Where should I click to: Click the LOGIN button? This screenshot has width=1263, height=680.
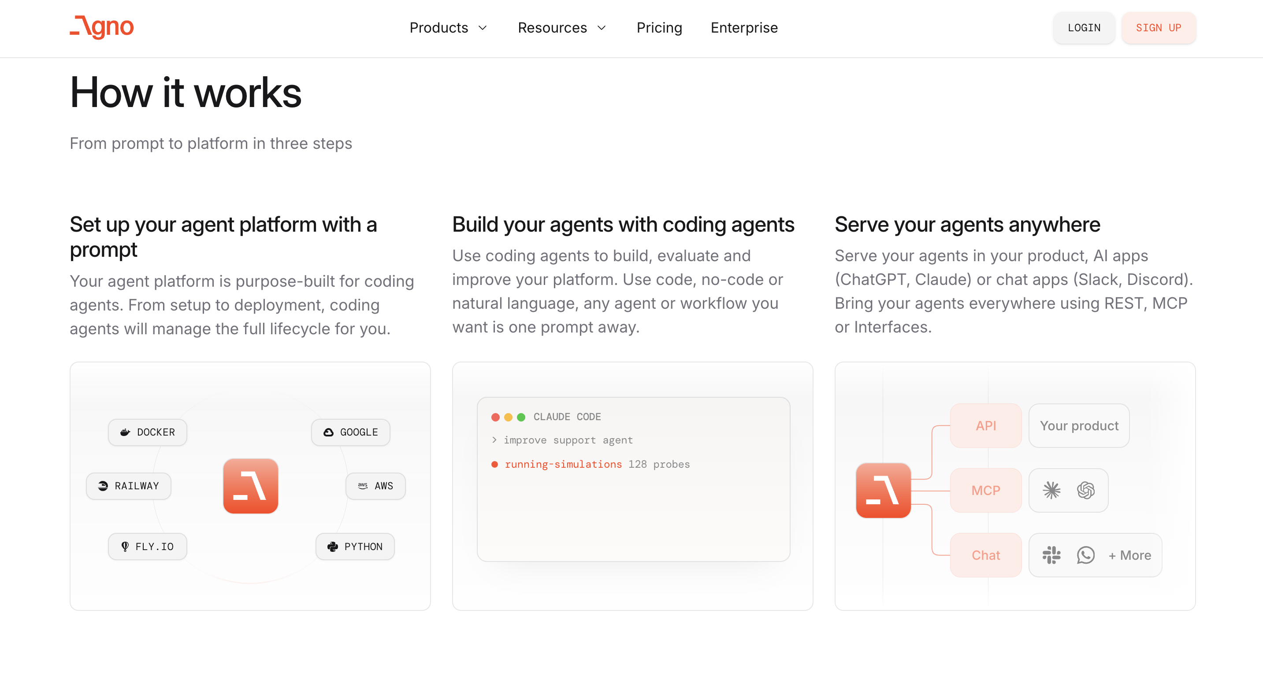click(1084, 28)
